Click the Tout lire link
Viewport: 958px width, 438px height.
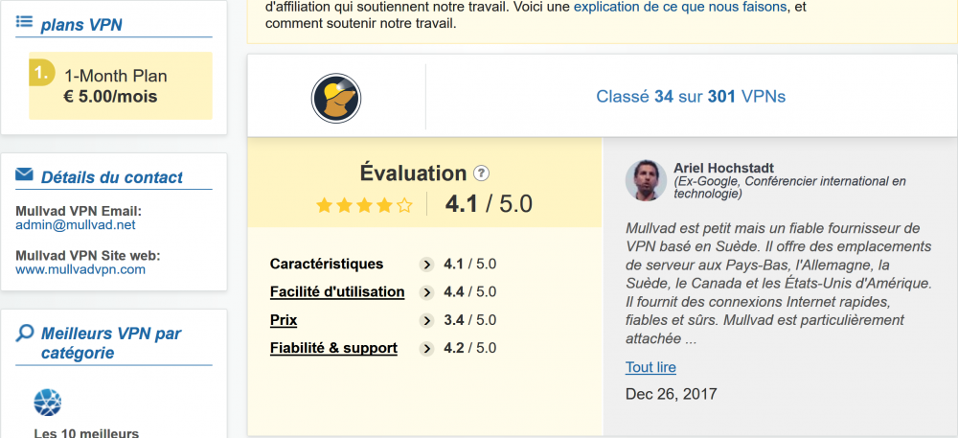pos(650,367)
